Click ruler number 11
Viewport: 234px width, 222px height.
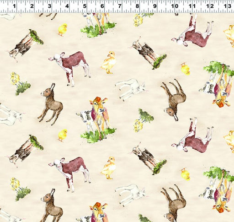(192, 6)
